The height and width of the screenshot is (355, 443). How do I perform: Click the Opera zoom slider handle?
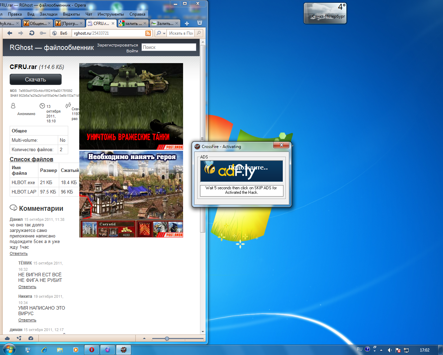[167, 338]
